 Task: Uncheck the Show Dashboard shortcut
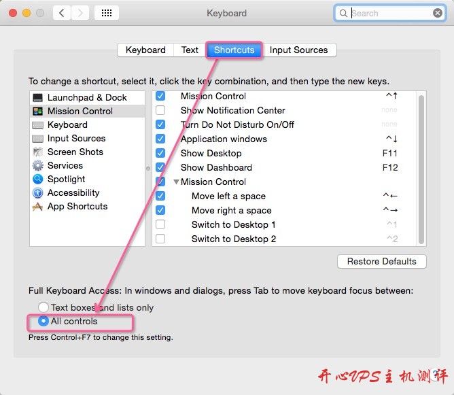pos(160,167)
